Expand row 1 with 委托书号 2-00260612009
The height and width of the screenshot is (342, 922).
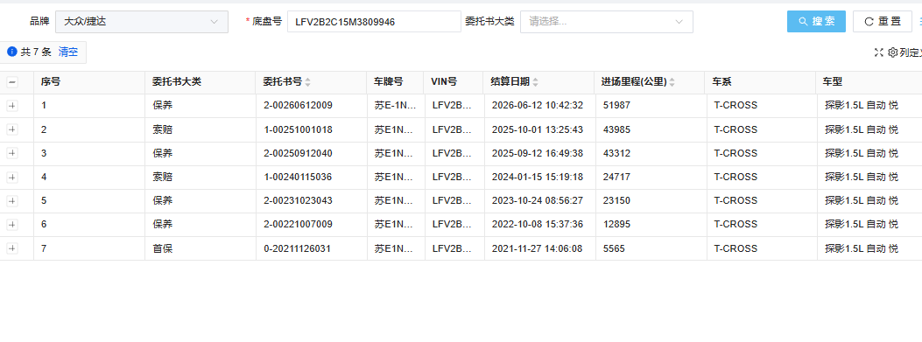12,106
